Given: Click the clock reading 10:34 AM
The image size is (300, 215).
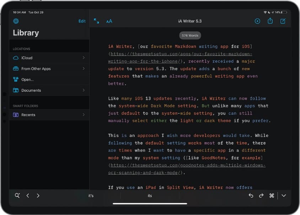Looking at the screenshot, I should click(x=19, y=12).
